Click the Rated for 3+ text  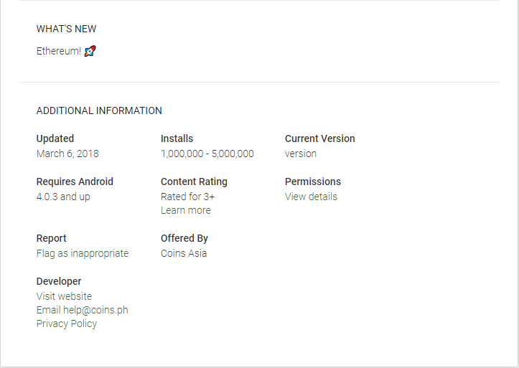point(187,197)
